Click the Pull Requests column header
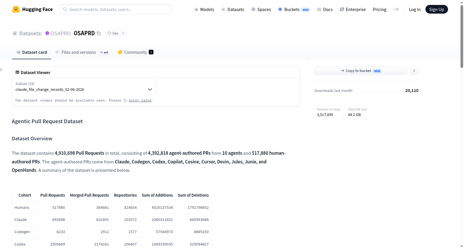Image resolution: width=464 pixels, height=249 pixels. (x=52, y=195)
